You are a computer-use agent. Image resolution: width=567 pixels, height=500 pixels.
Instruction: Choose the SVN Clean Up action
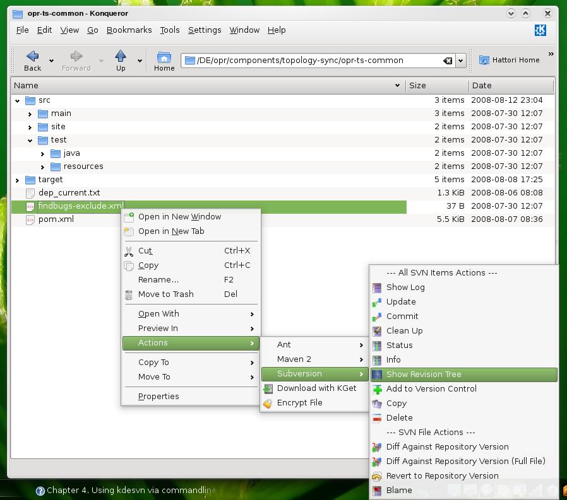[x=463, y=330]
